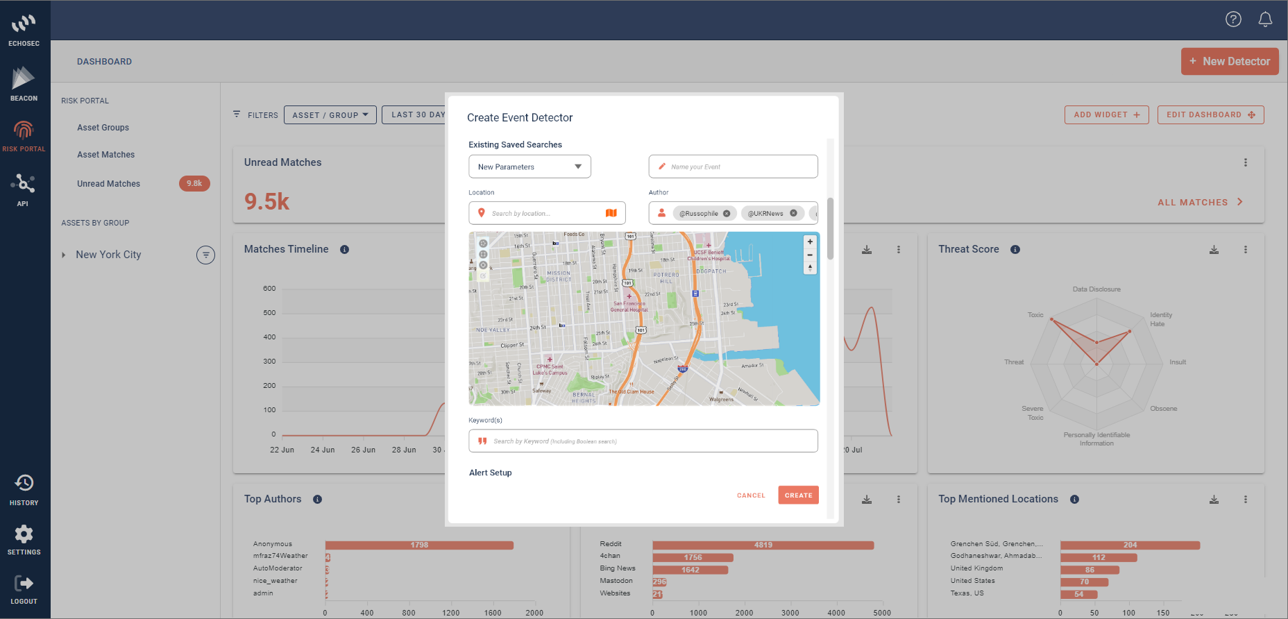Click the map icon in Location field
This screenshot has width=1288, height=619.
pos(611,213)
